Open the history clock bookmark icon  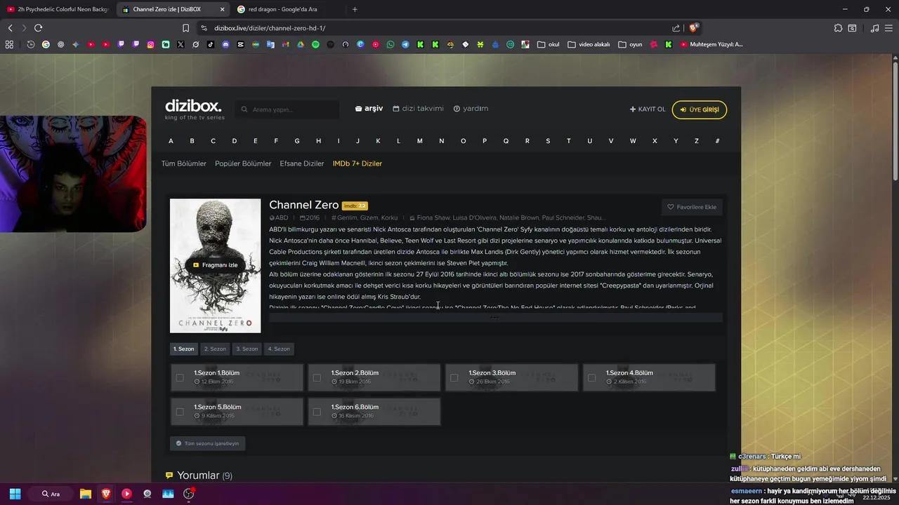click(31, 44)
